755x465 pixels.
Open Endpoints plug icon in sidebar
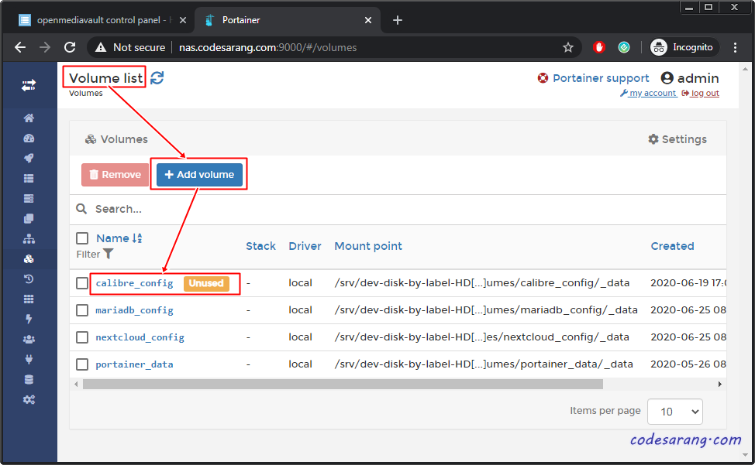click(x=29, y=359)
